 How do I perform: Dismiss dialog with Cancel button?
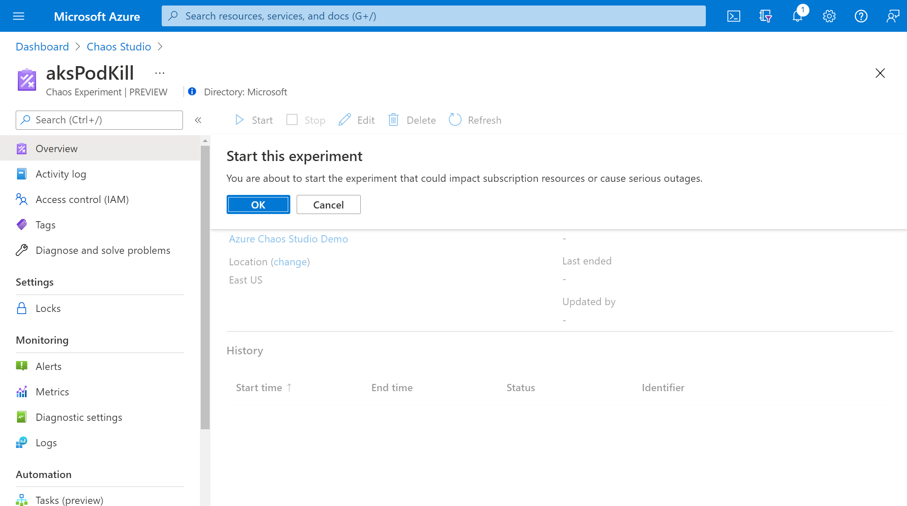(x=328, y=205)
